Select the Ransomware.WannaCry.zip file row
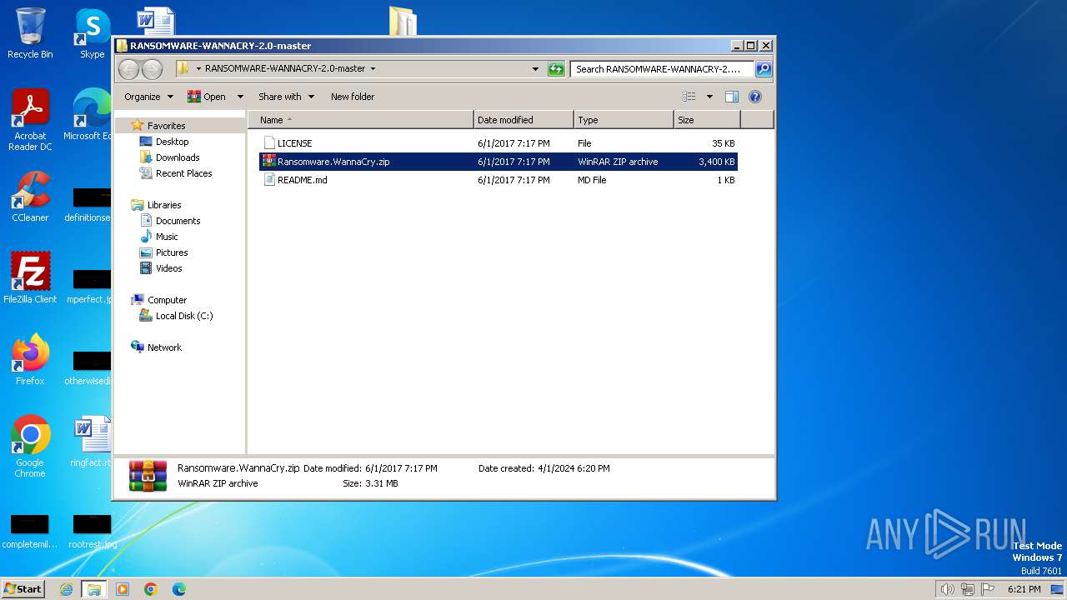The image size is (1067, 600). tap(498, 162)
